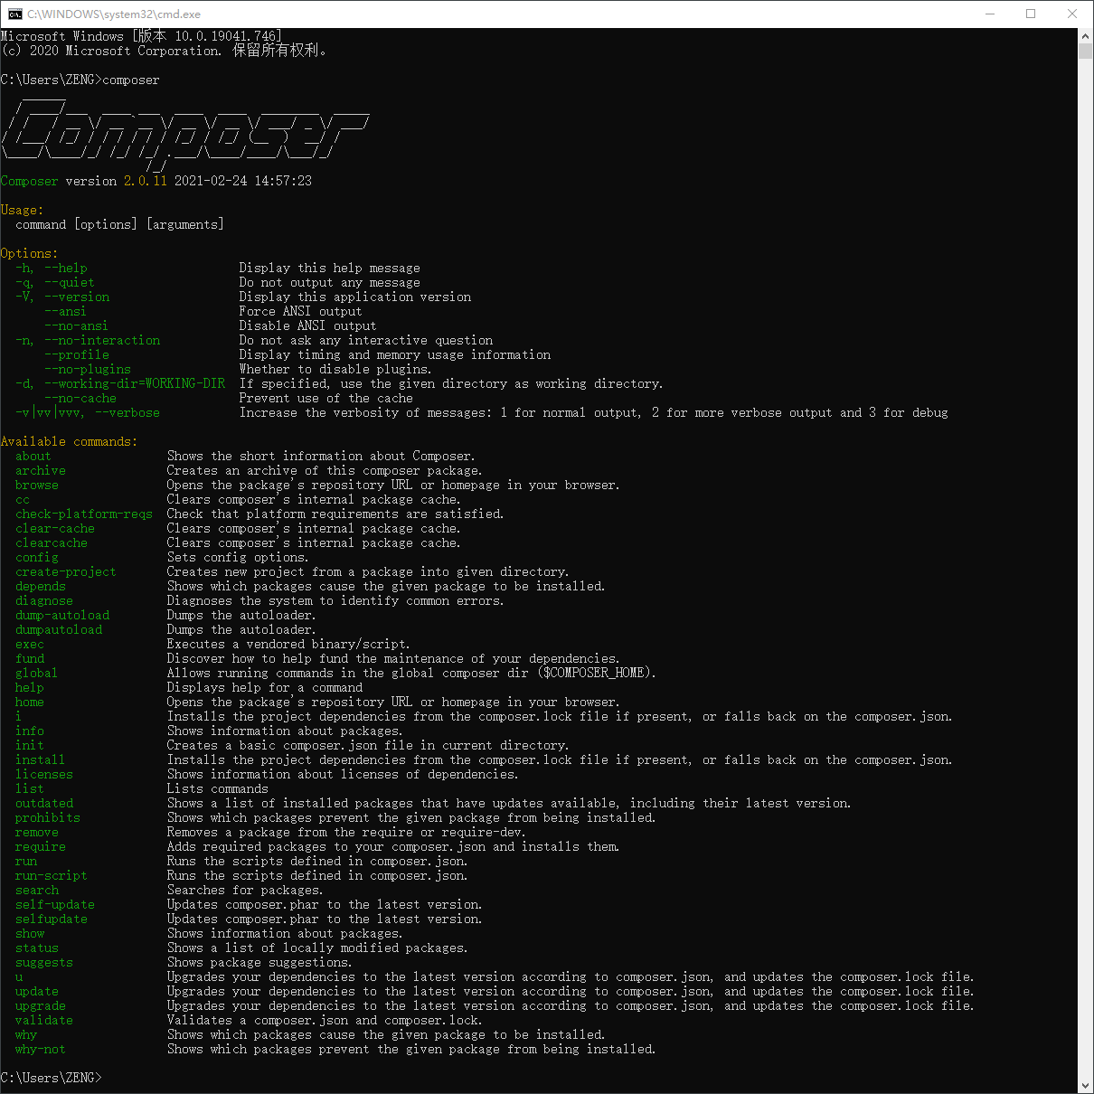Click the '--profile' option text

pyautogui.click(x=77, y=354)
